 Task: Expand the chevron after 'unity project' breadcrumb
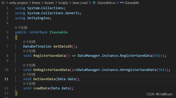(30, 3)
